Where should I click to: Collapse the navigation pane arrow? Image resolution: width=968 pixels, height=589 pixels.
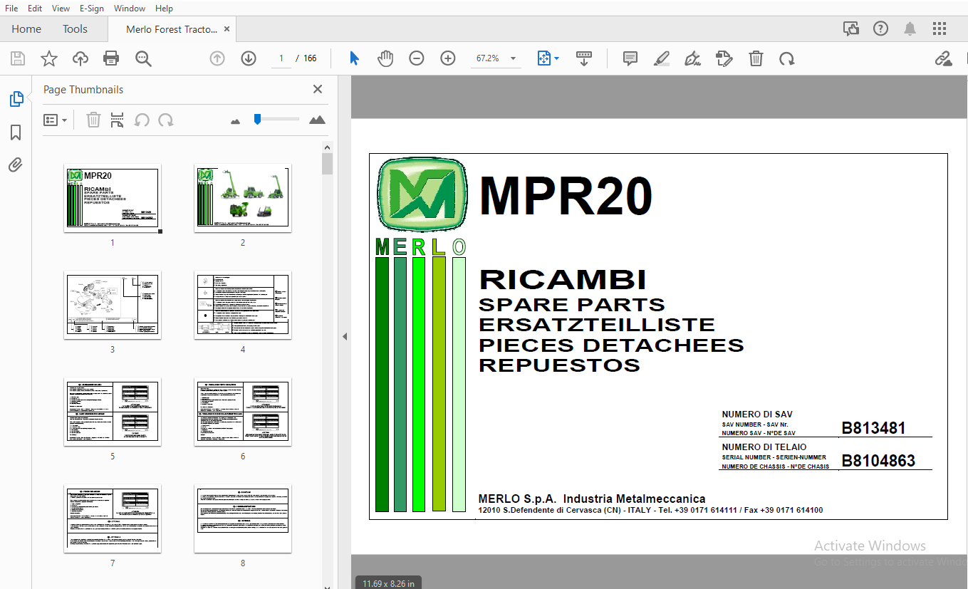(345, 336)
